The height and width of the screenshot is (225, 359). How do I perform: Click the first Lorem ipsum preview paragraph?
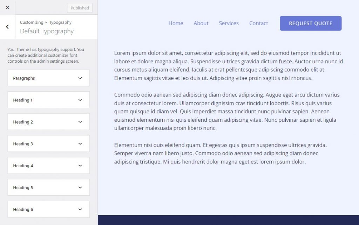click(228, 65)
